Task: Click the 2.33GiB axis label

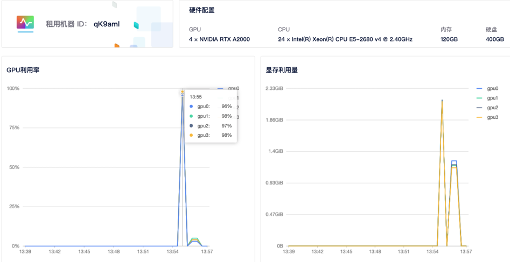Action: click(275, 88)
